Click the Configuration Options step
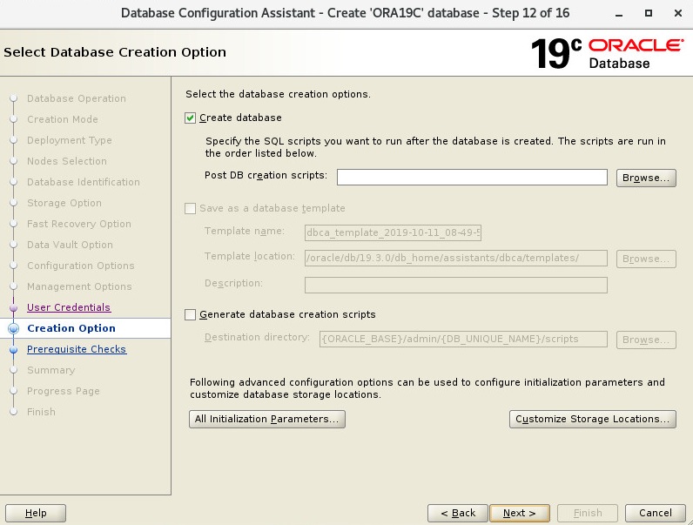The image size is (693, 525). tap(80, 266)
